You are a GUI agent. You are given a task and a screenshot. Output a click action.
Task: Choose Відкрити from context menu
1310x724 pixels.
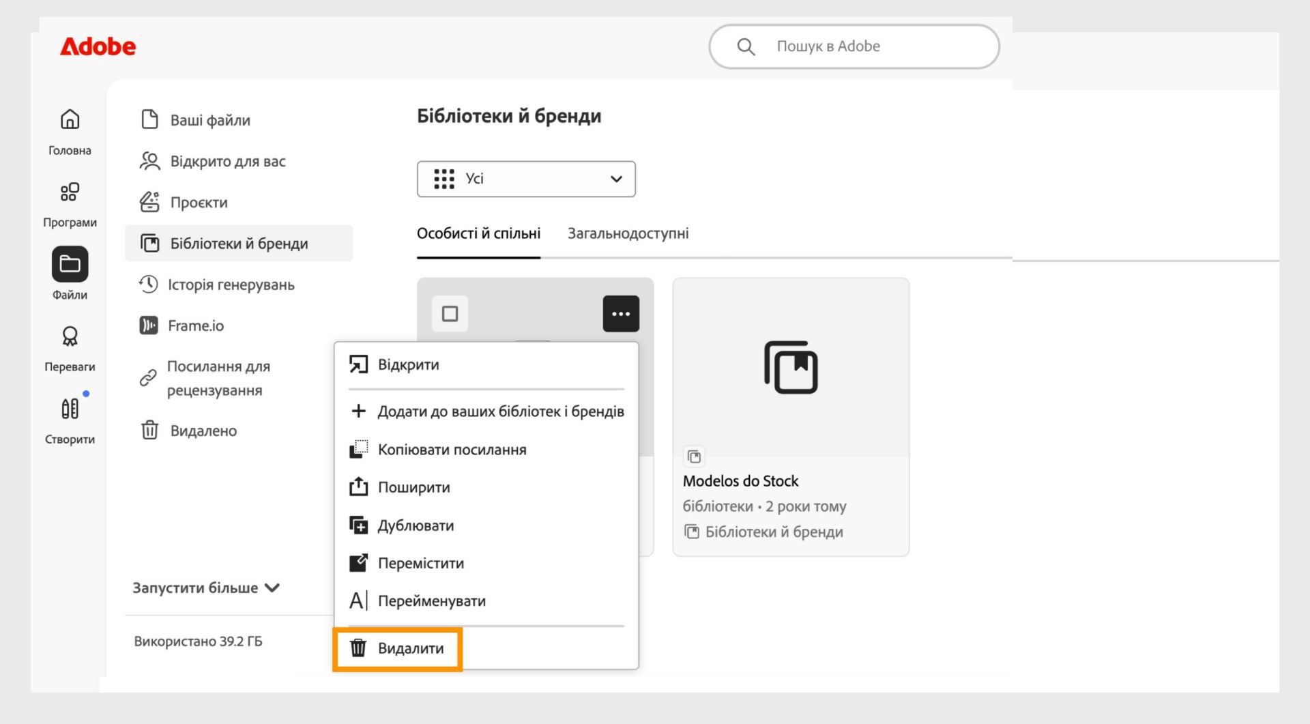486,364
